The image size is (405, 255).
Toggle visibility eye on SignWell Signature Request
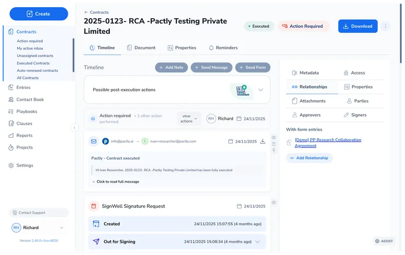pos(274,202)
